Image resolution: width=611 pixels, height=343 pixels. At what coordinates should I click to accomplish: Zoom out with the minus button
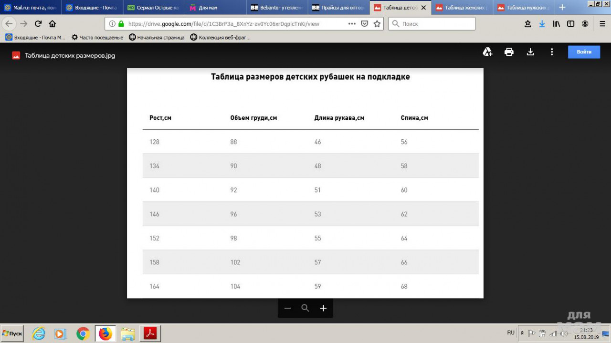pos(287,308)
